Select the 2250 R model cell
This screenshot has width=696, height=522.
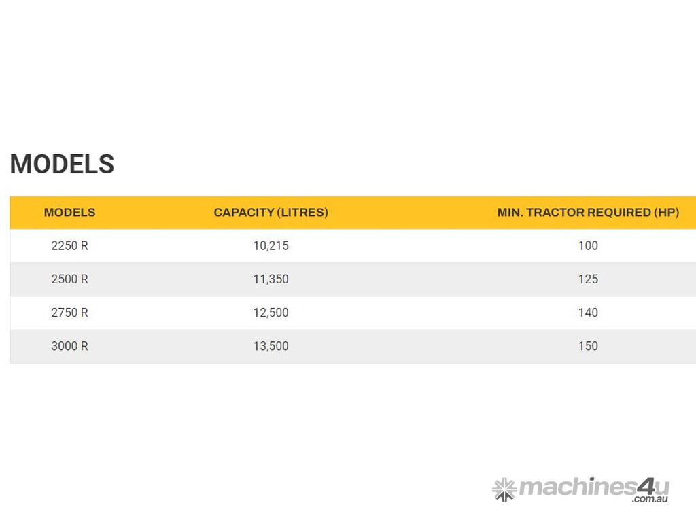(x=69, y=246)
